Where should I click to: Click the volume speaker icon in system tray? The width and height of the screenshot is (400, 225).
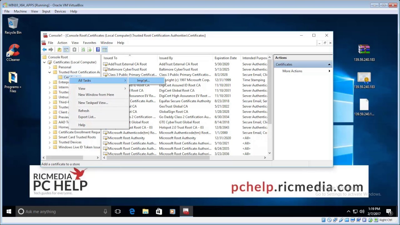pos(362,212)
